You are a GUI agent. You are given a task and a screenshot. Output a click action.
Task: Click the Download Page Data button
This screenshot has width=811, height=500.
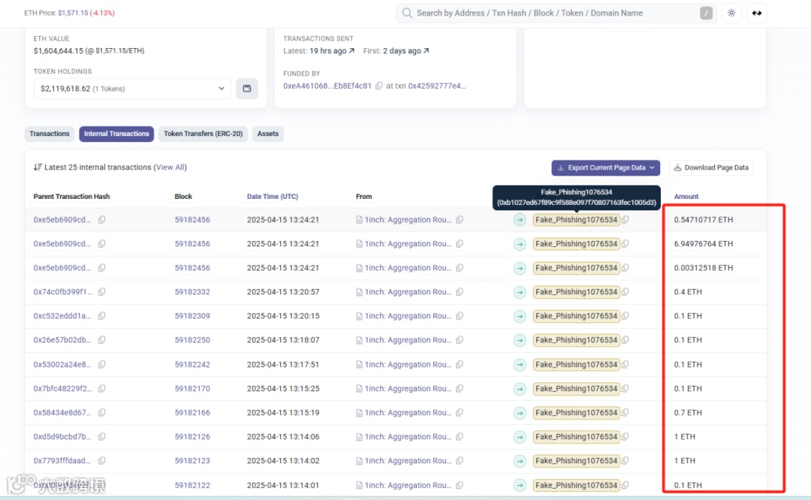711,167
